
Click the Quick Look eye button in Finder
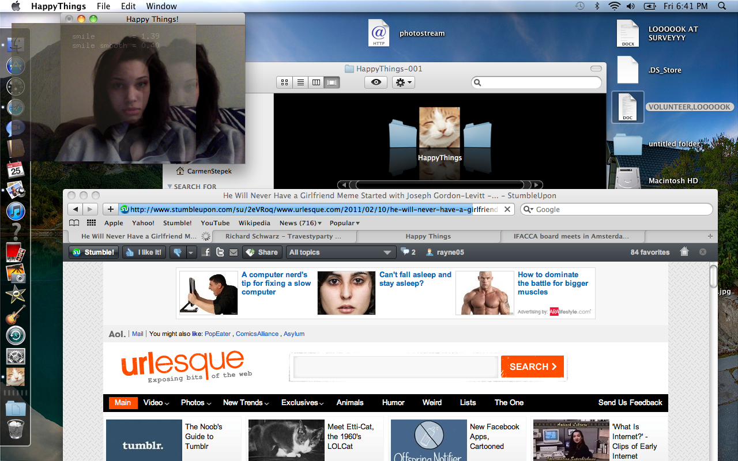[376, 82]
